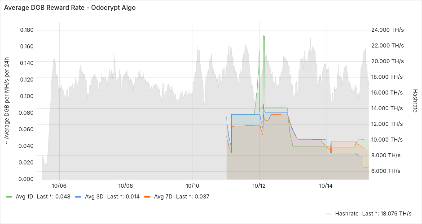Click the 6.000 TH/s right axis label
Screen dimensions: 422x224
tap(388, 171)
